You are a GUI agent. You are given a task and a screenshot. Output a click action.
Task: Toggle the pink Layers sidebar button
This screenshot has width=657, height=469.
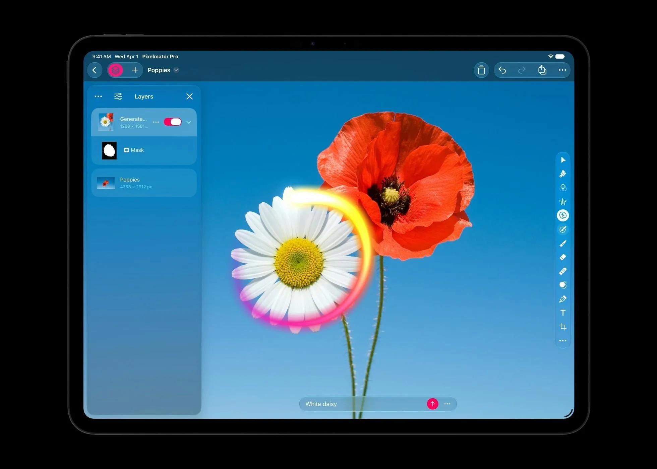click(x=116, y=70)
